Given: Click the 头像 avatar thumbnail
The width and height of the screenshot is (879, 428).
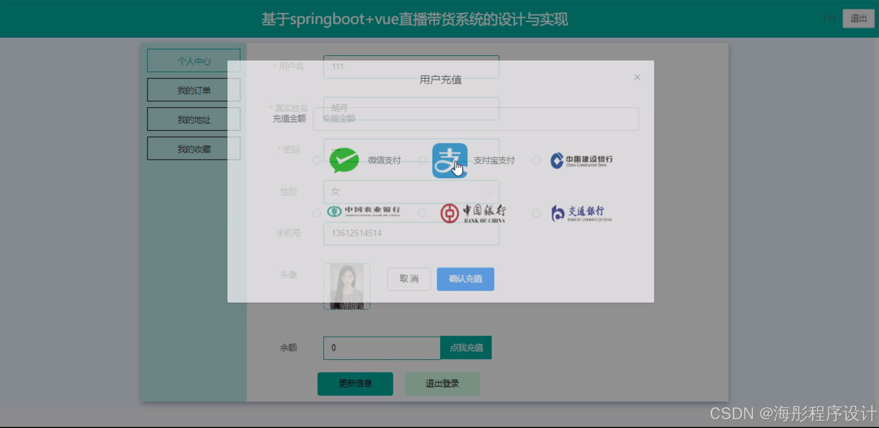Looking at the screenshot, I should (x=347, y=286).
